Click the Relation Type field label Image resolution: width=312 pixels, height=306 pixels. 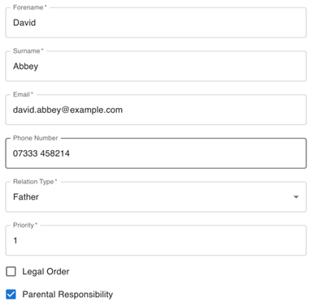pos(35,182)
